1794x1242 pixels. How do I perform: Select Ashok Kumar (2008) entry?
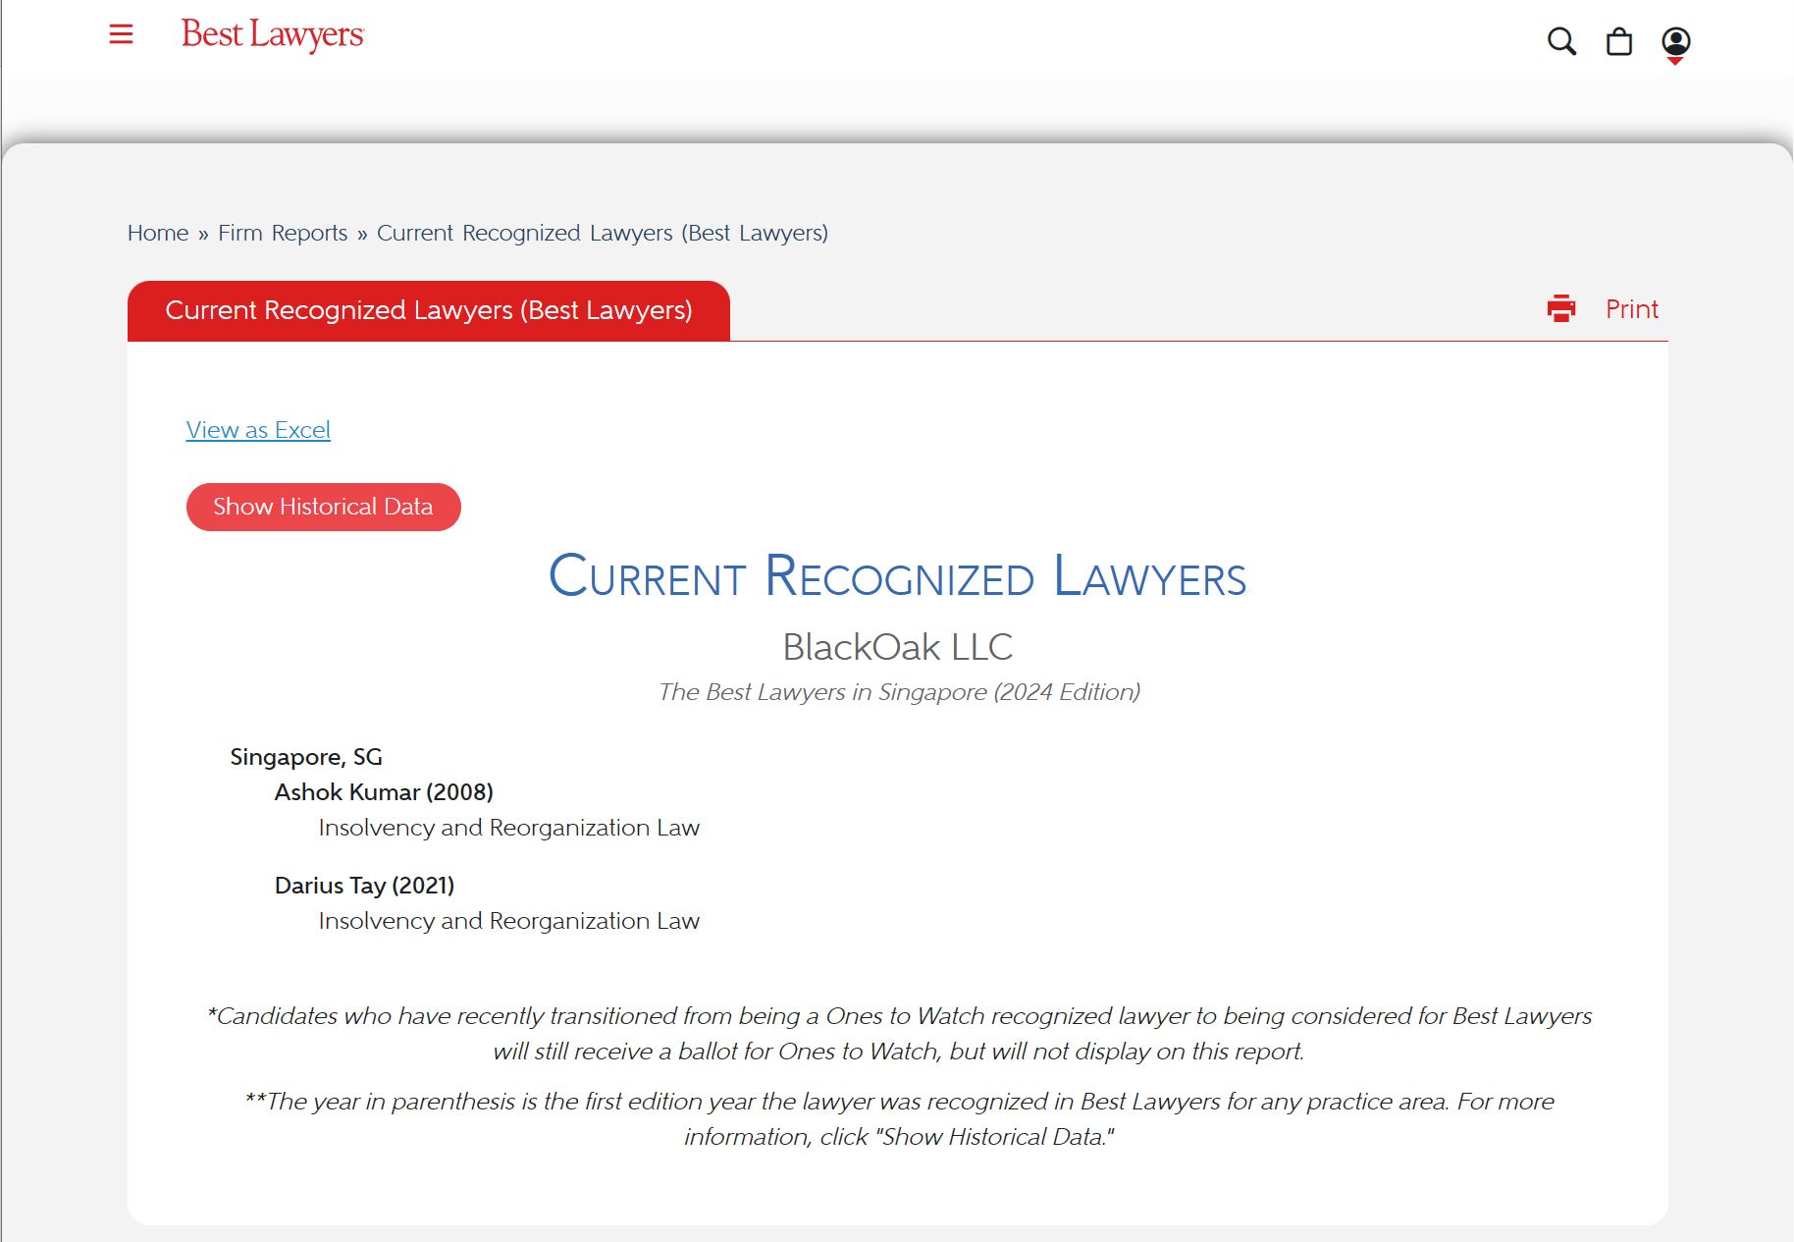click(384, 792)
